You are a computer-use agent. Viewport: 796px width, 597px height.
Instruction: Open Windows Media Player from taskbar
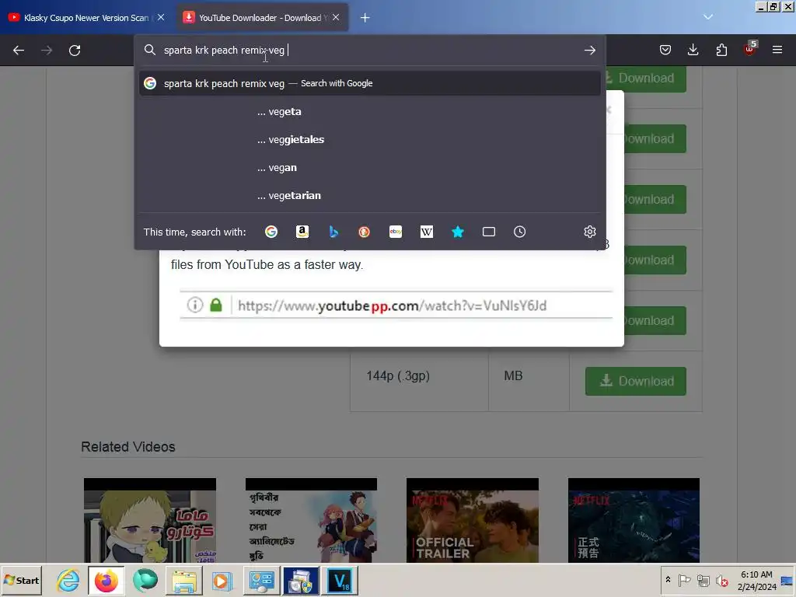[222, 580]
